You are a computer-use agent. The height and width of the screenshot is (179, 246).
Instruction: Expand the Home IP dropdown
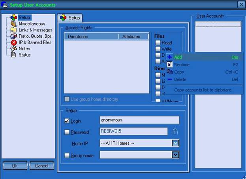coord(176,143)
